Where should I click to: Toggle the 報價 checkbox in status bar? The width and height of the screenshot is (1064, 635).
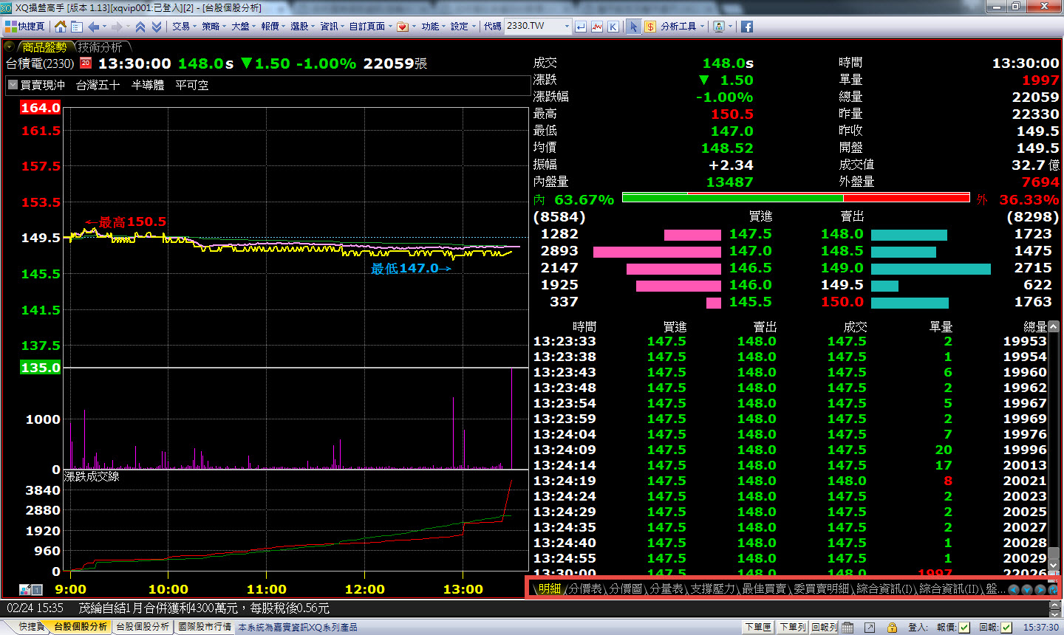(964, 627)
